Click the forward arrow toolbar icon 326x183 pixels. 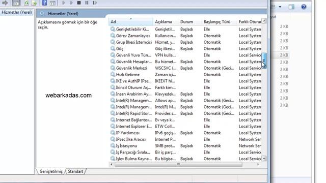tap(5, 3)
